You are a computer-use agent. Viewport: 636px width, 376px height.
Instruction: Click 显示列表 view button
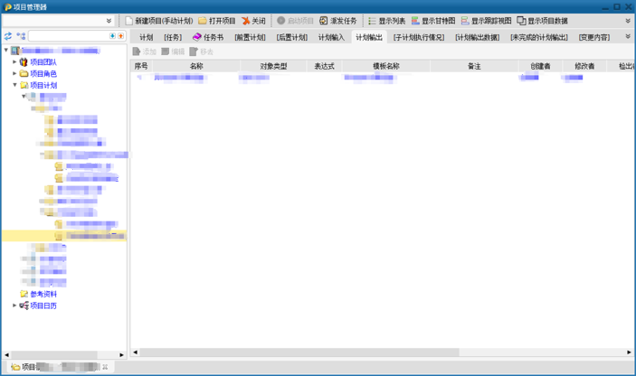pyautogui.click(x=386, y=21)
